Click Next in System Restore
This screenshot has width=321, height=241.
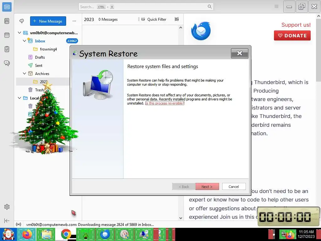coord(207,186)
